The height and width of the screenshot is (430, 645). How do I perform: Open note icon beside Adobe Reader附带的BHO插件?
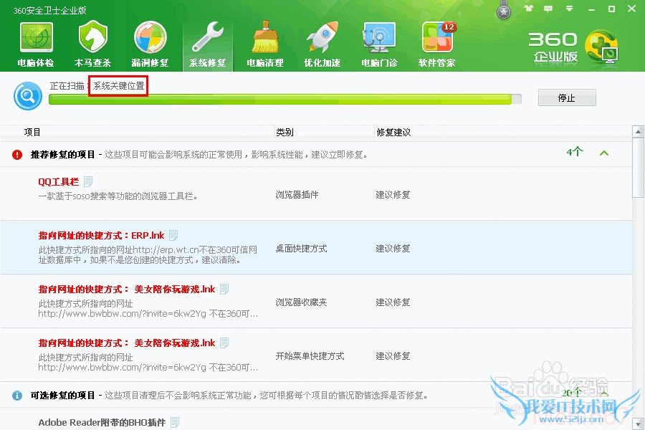click(175, 422)
